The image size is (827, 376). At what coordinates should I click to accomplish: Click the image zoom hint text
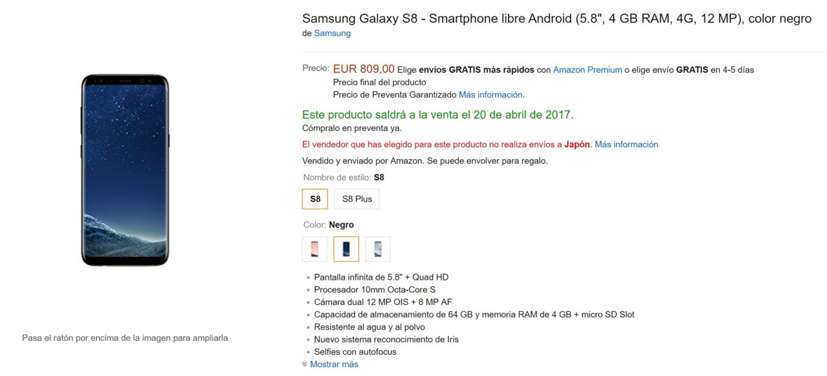[125, 338]
